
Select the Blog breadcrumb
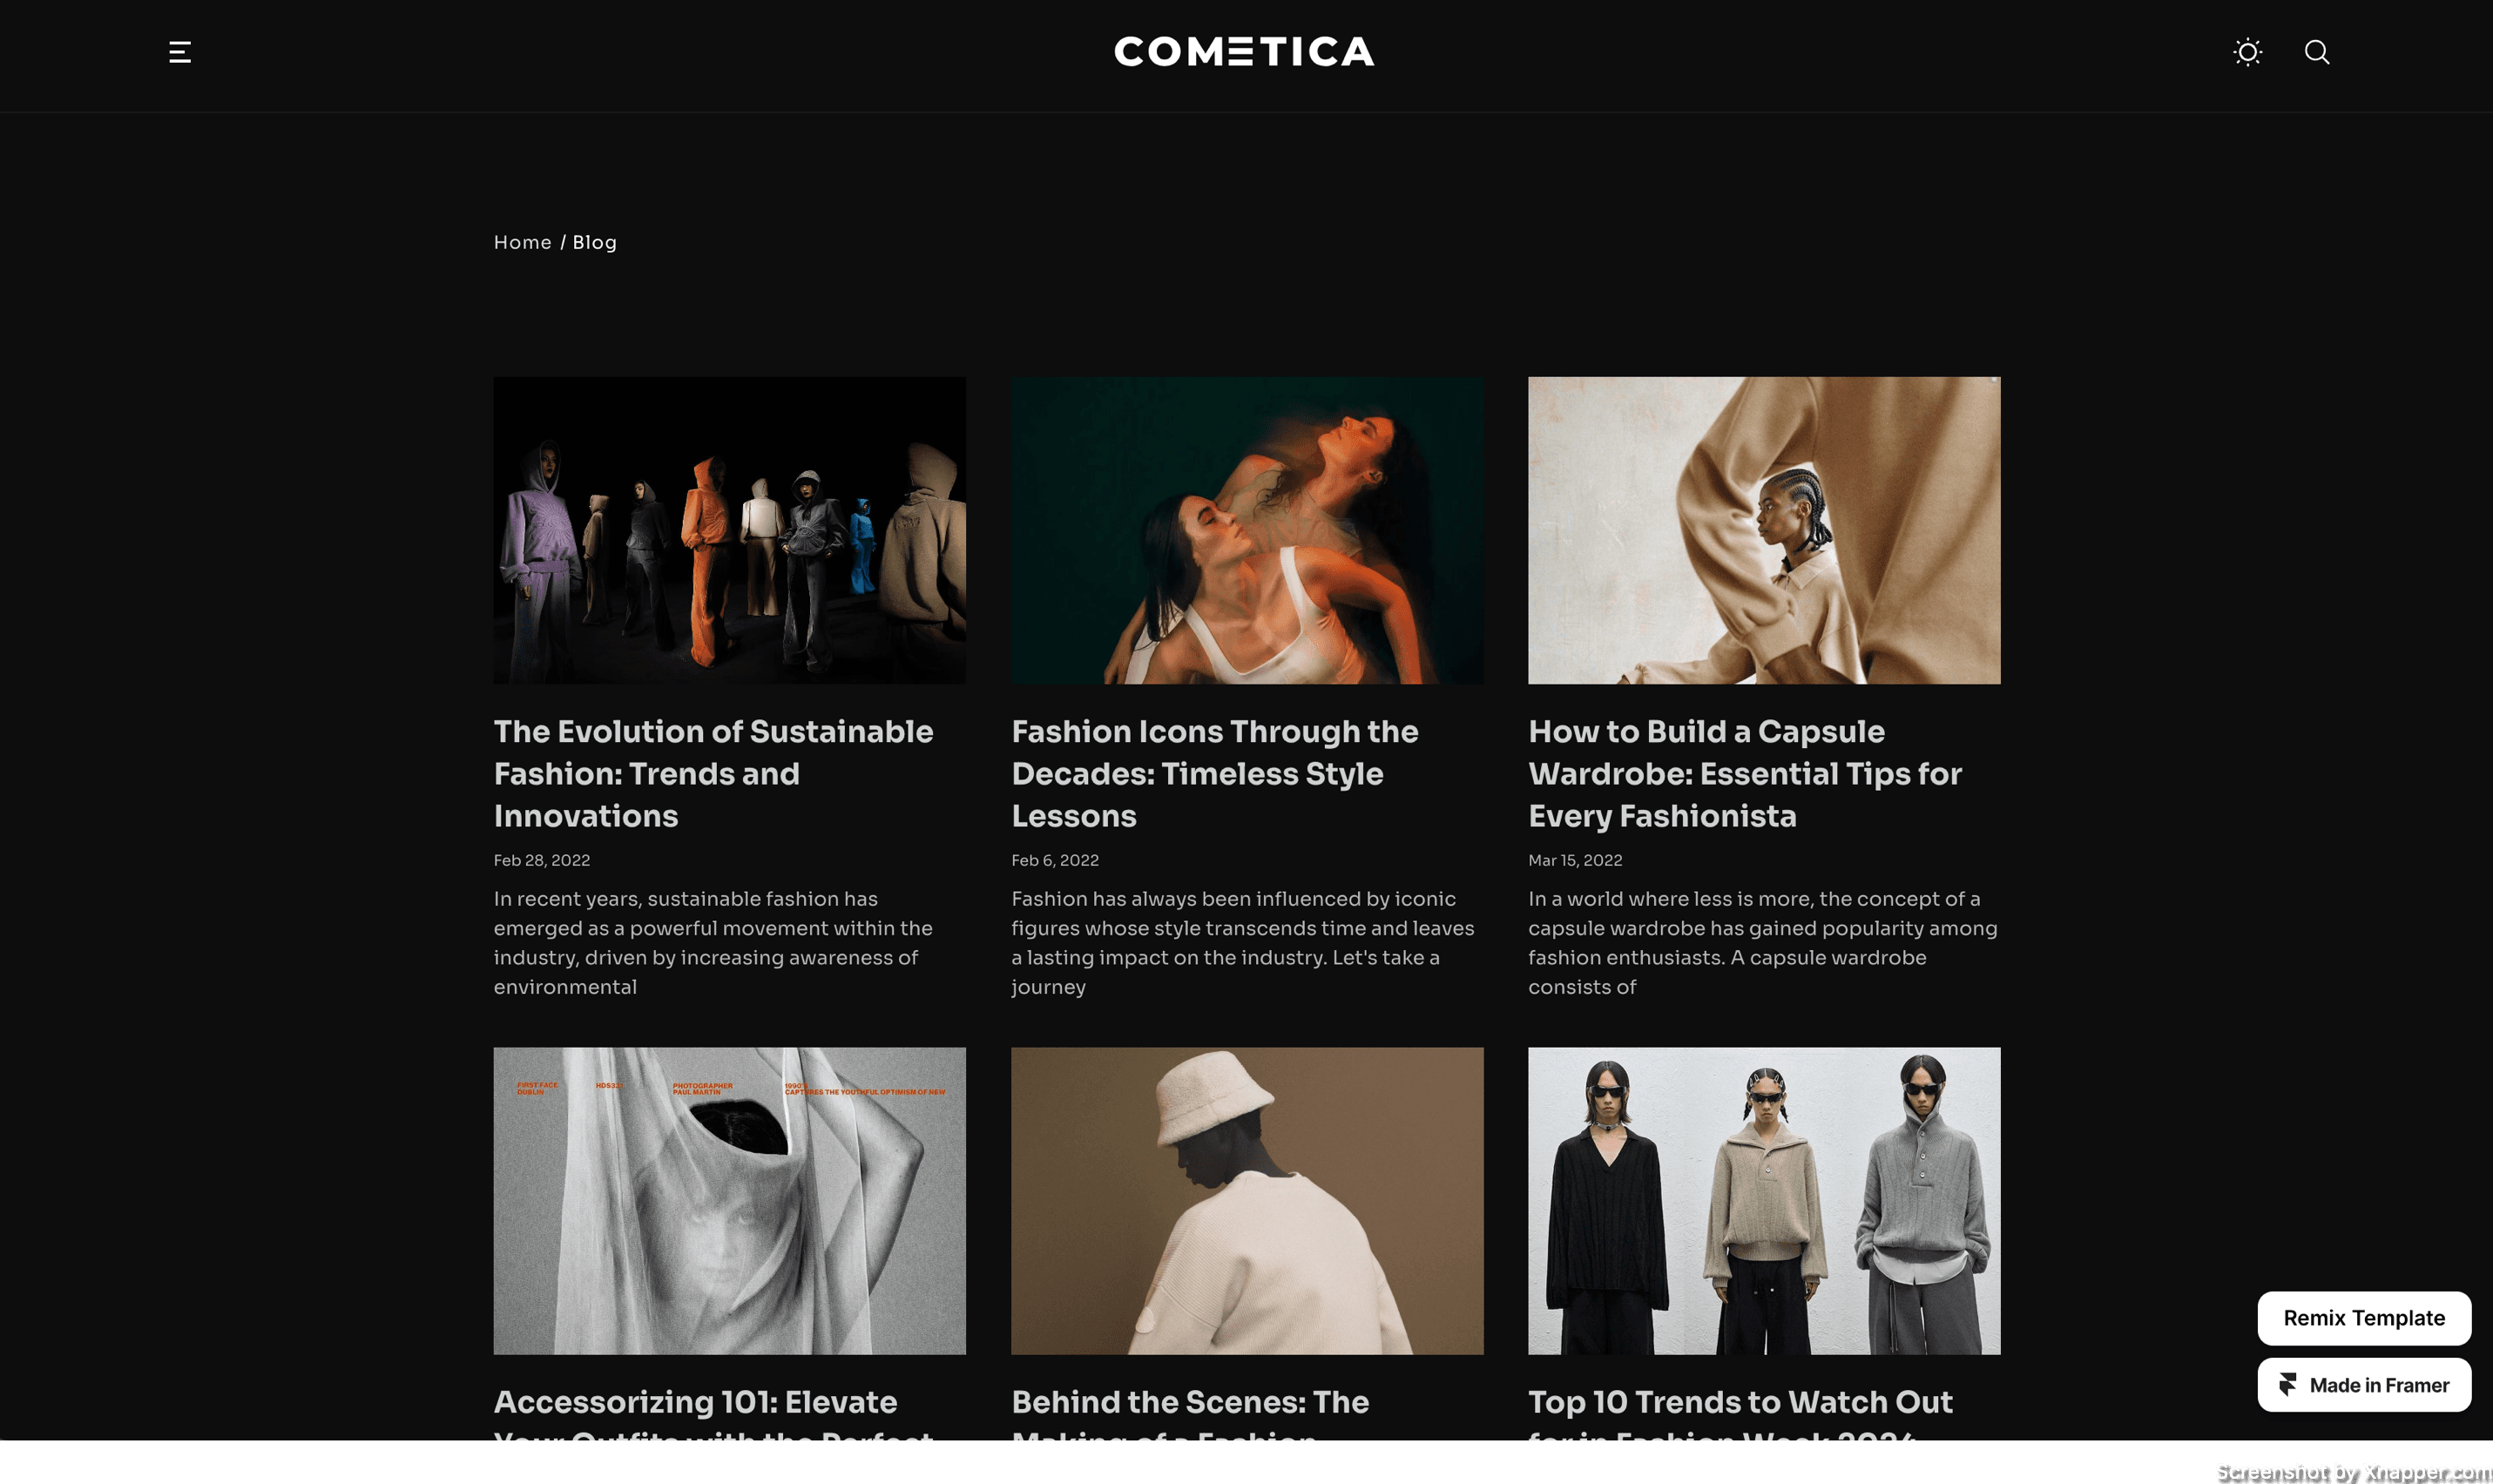pyautogui.click(x=594, y=242)
